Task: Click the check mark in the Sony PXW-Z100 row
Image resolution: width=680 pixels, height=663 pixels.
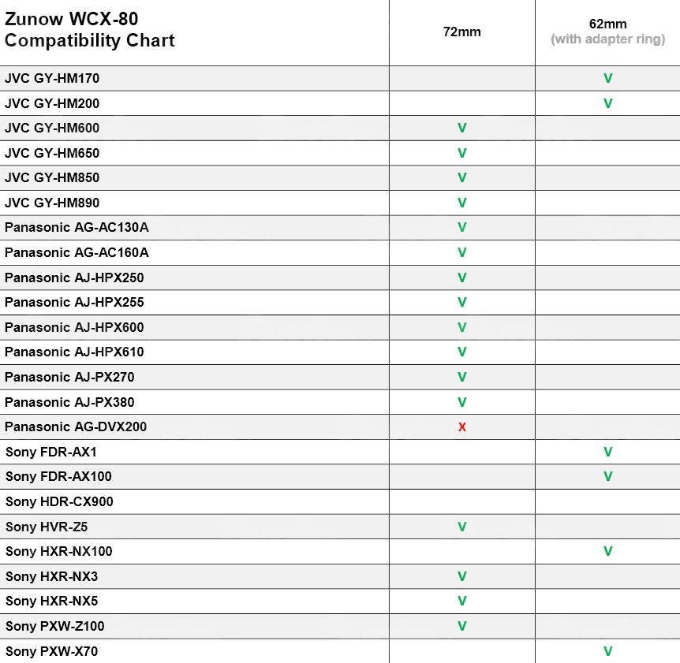Action: pos(462,626)
